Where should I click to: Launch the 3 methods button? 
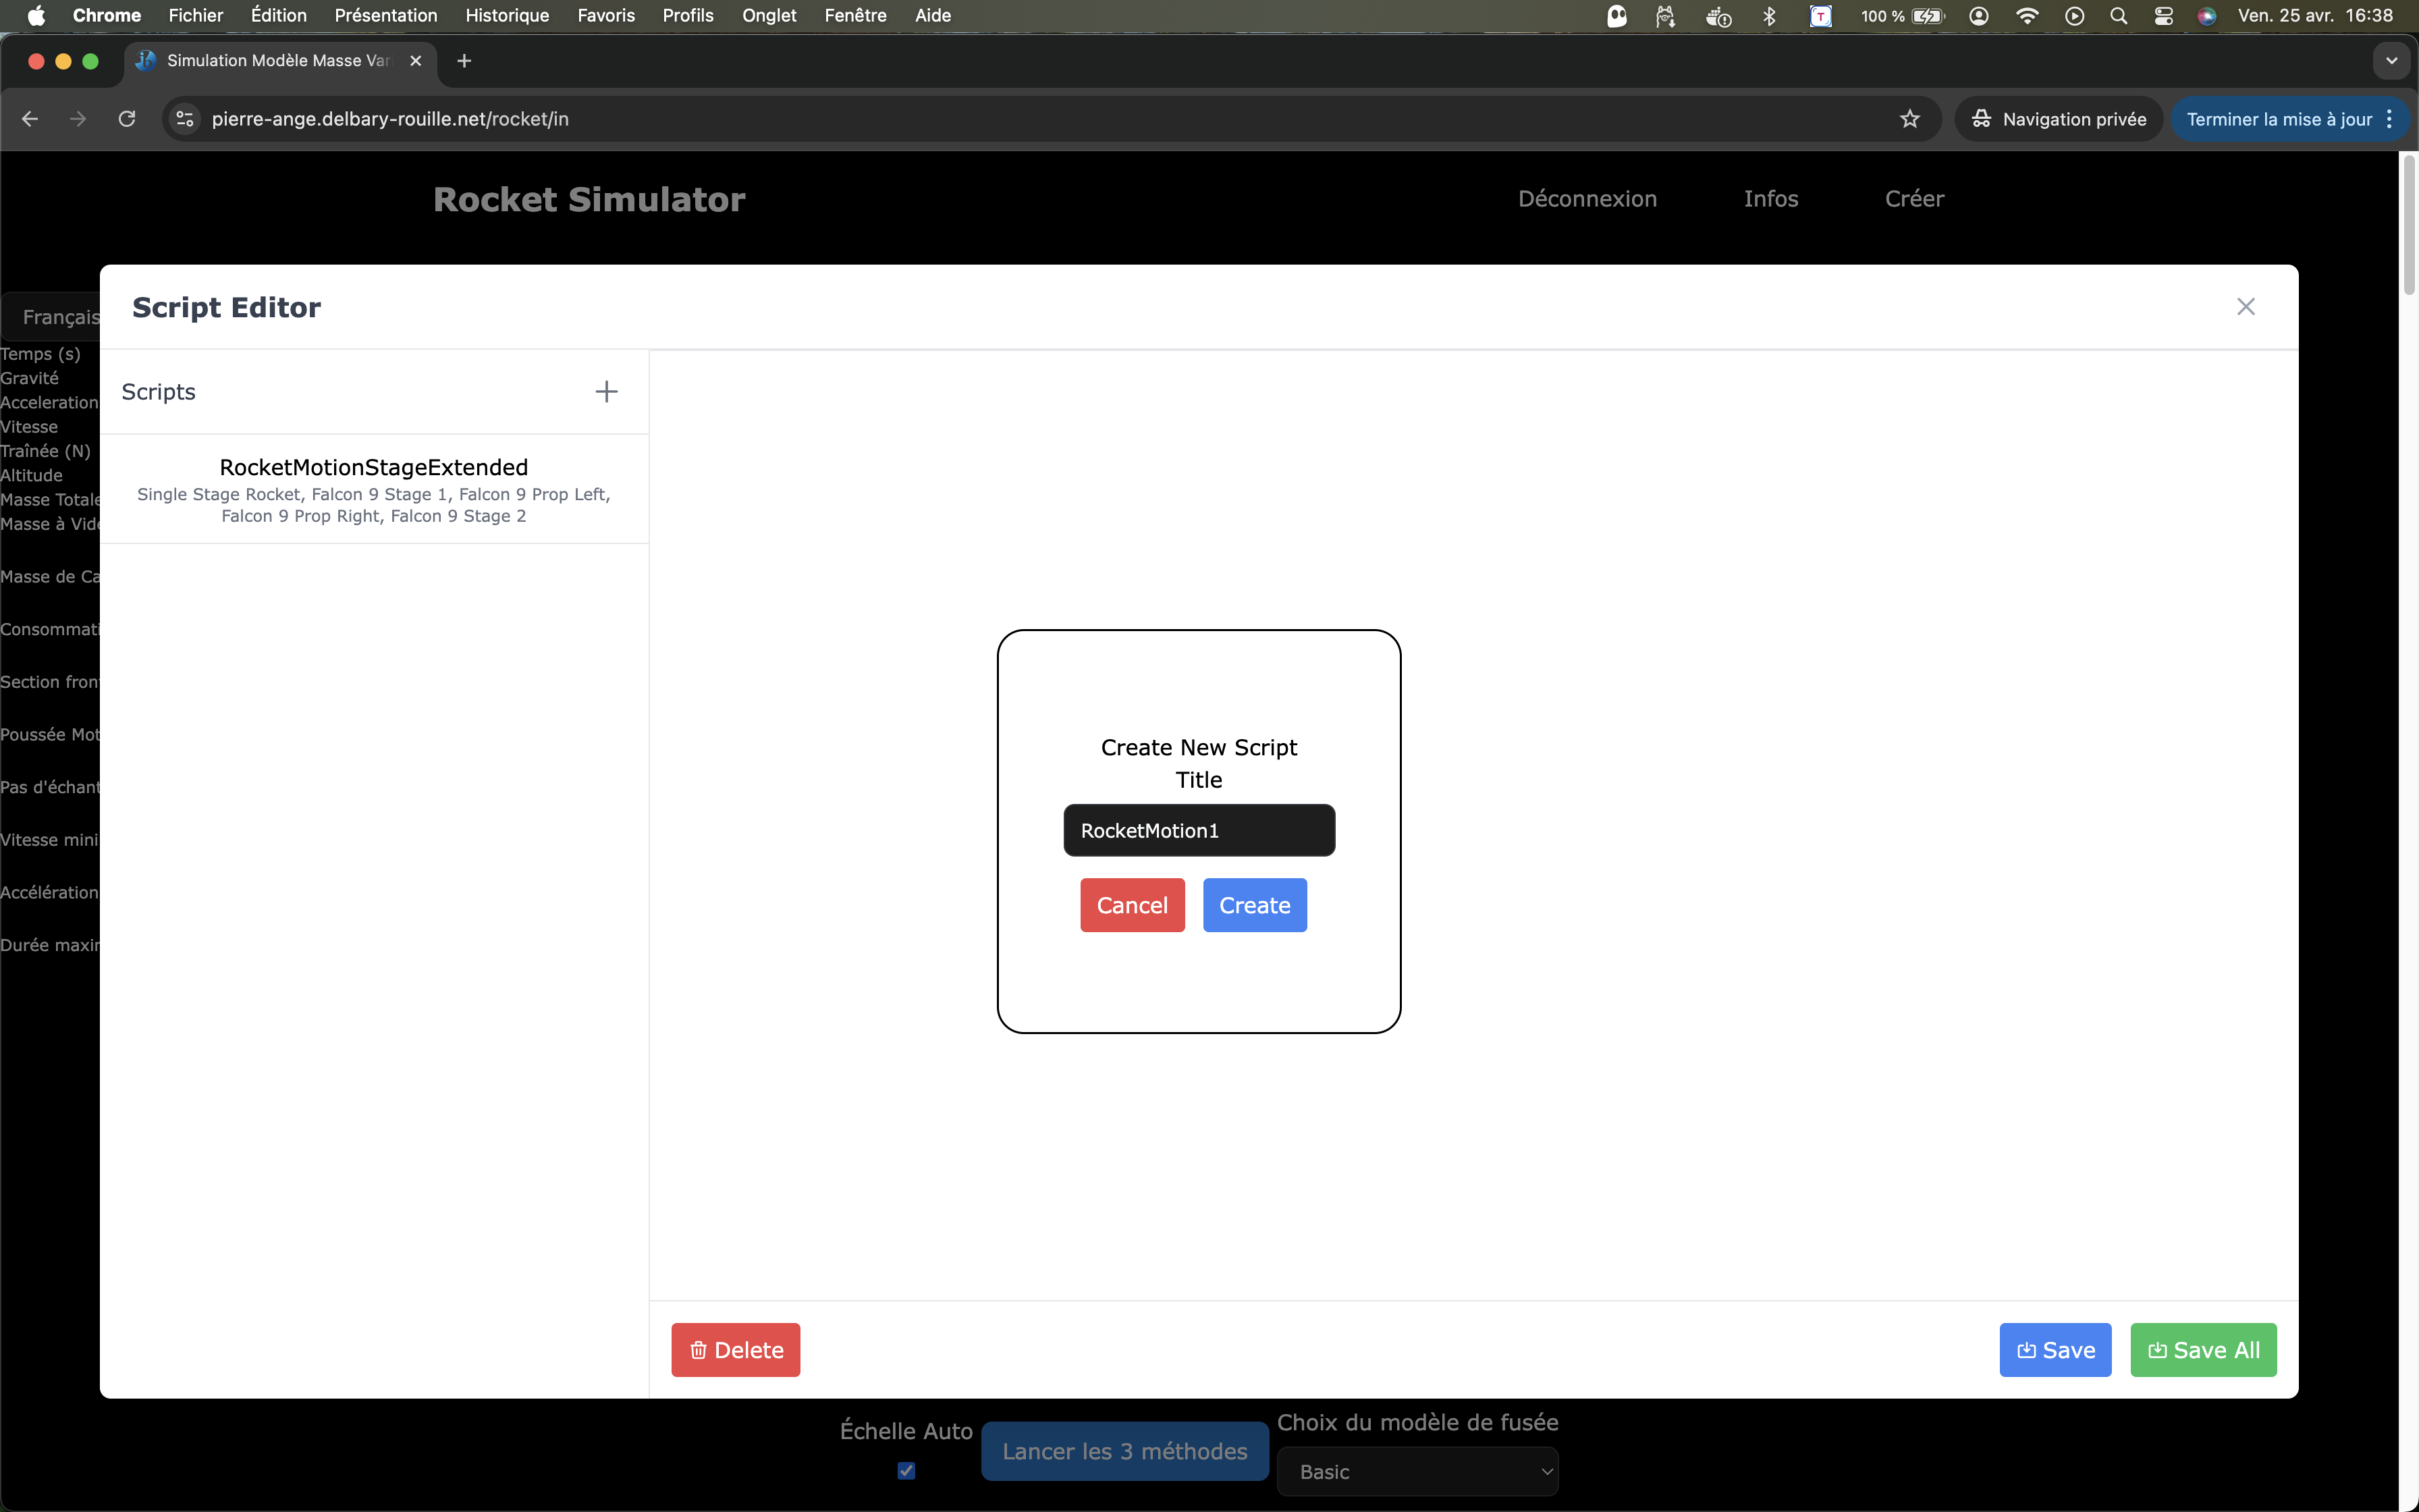click(x=1124, y=1451)
